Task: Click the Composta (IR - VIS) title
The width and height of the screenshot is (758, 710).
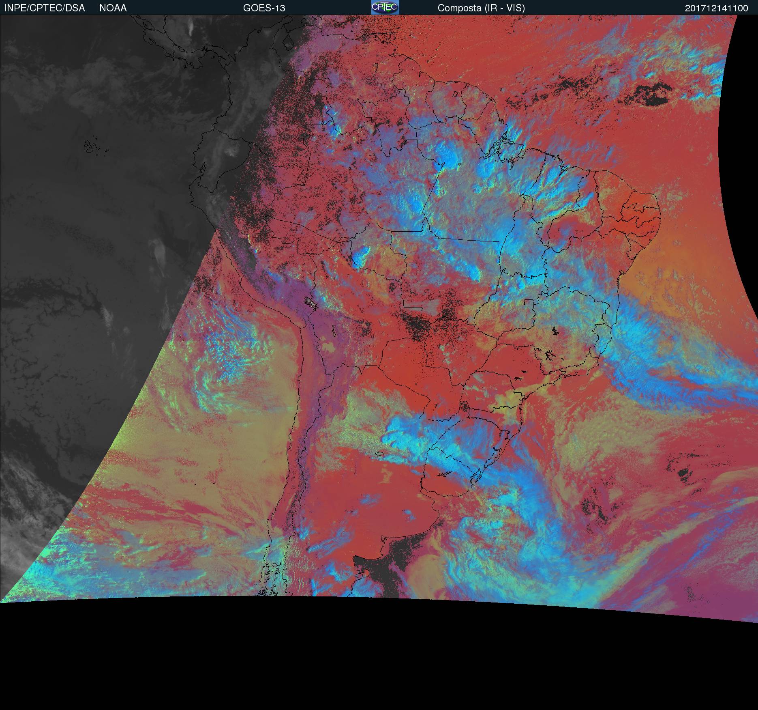Action: 481,8
